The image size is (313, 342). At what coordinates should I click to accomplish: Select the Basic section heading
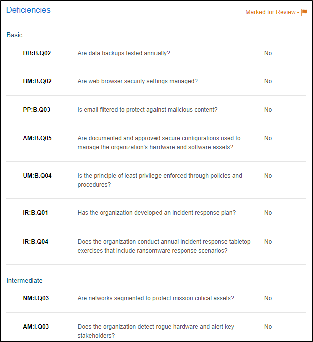pos(14,35)
